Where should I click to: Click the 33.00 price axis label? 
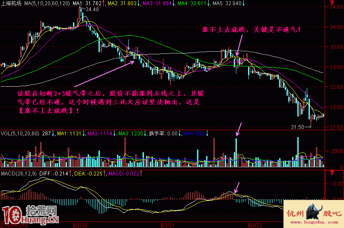tap(336, 67)
